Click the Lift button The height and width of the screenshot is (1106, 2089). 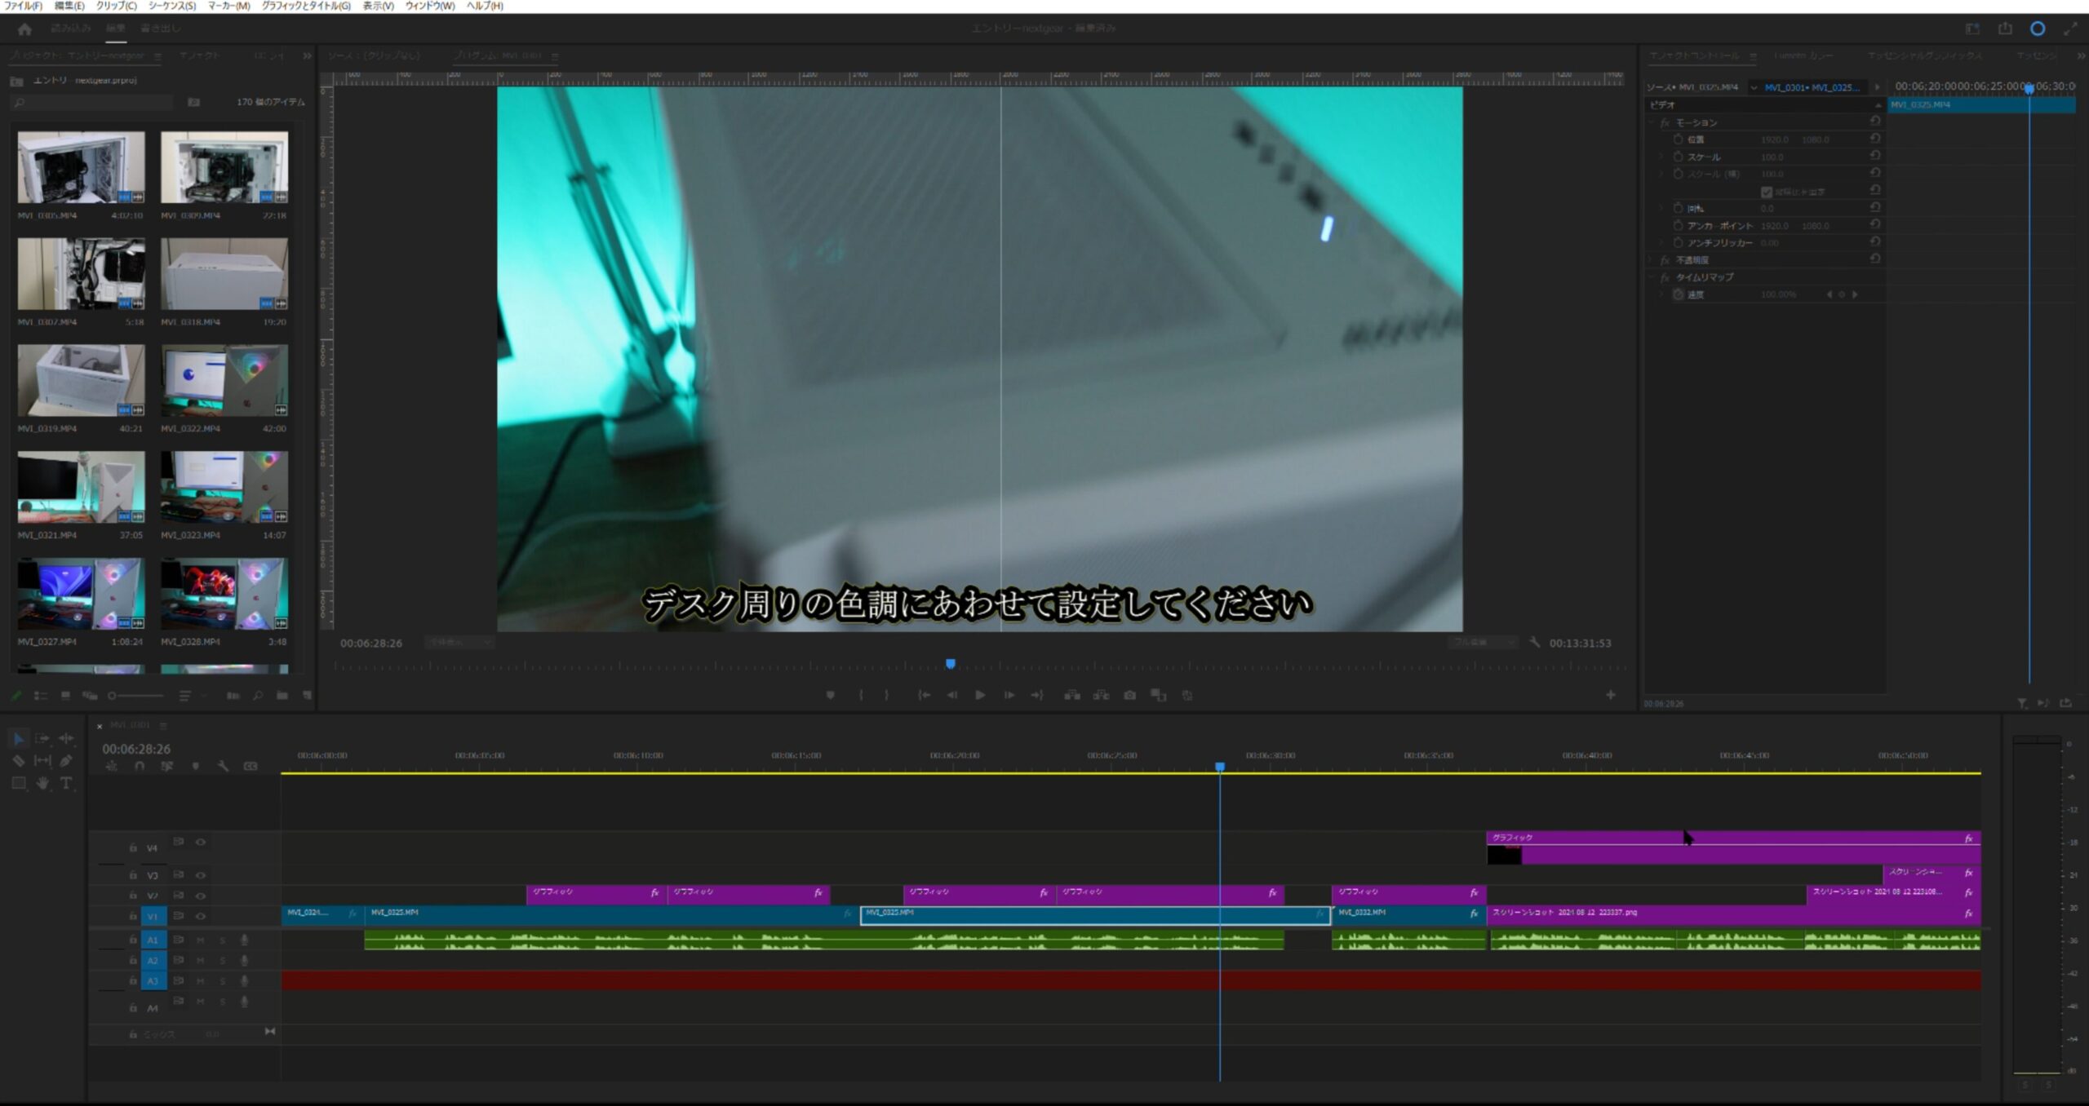[1072, 695]
